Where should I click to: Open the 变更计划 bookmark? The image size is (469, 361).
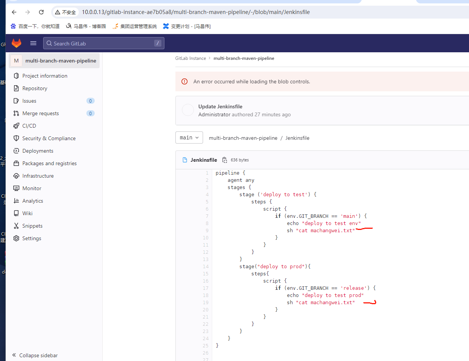[x=187, y=26]
